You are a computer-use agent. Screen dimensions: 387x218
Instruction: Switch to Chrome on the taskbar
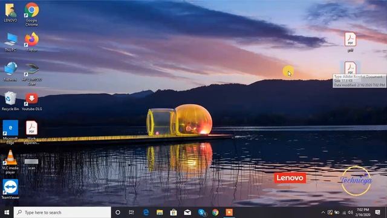click(215, 213)
